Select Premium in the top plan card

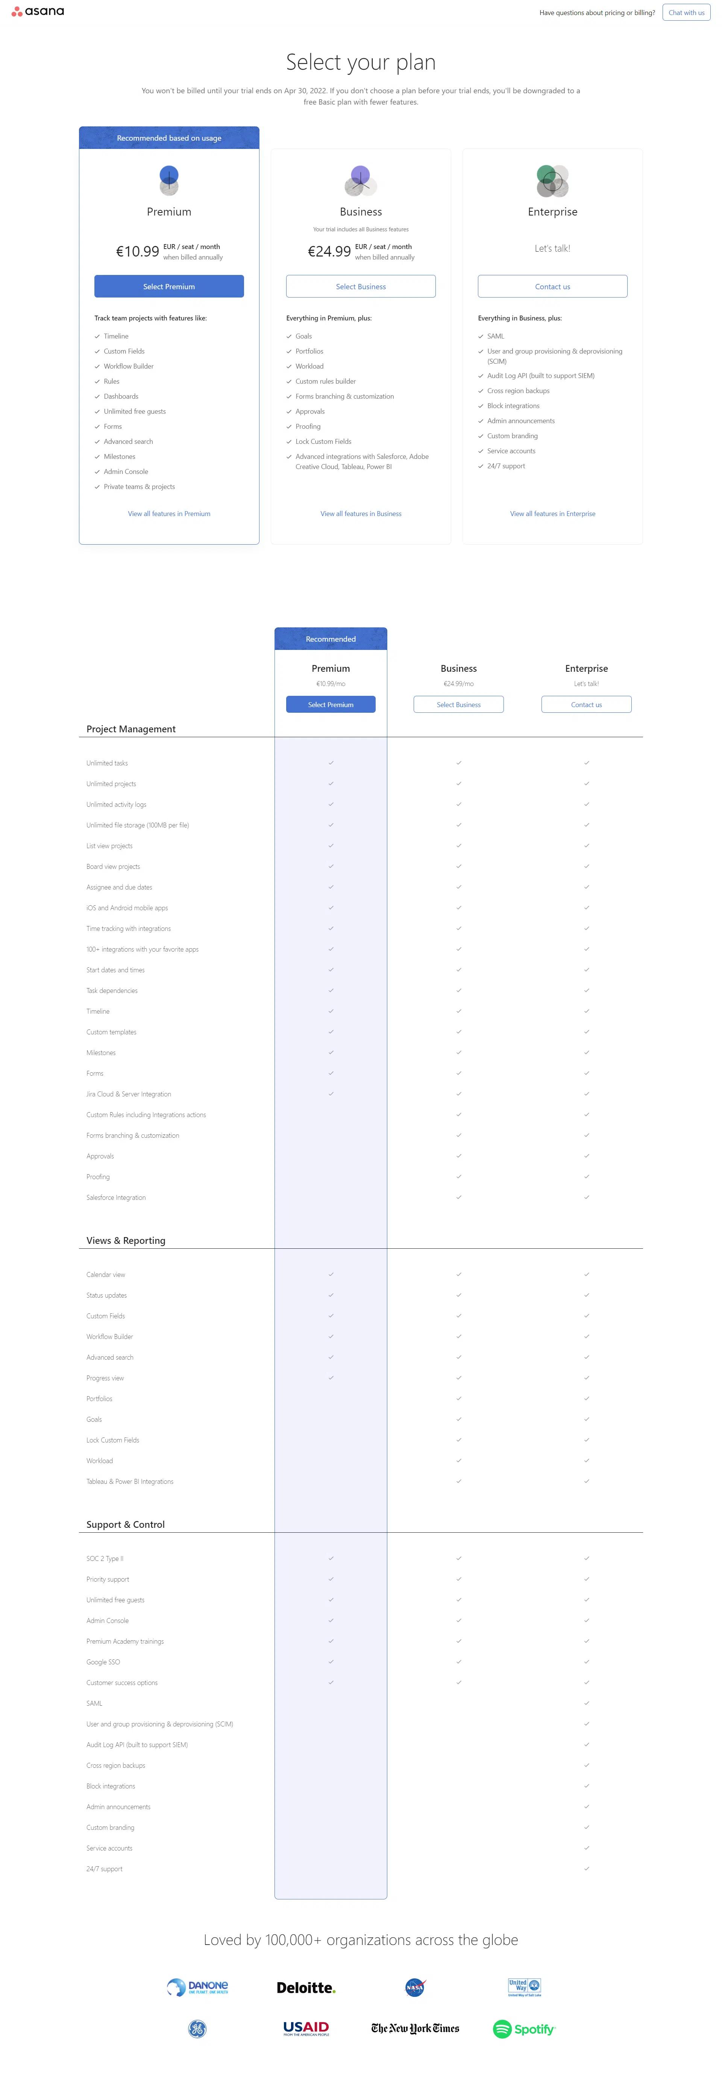(x=169, y=286)
